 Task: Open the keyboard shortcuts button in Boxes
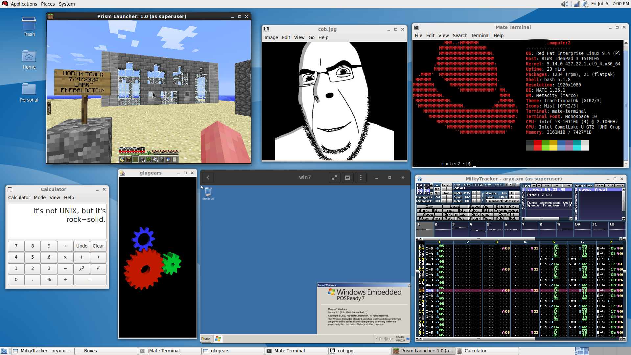click(347, 177)
